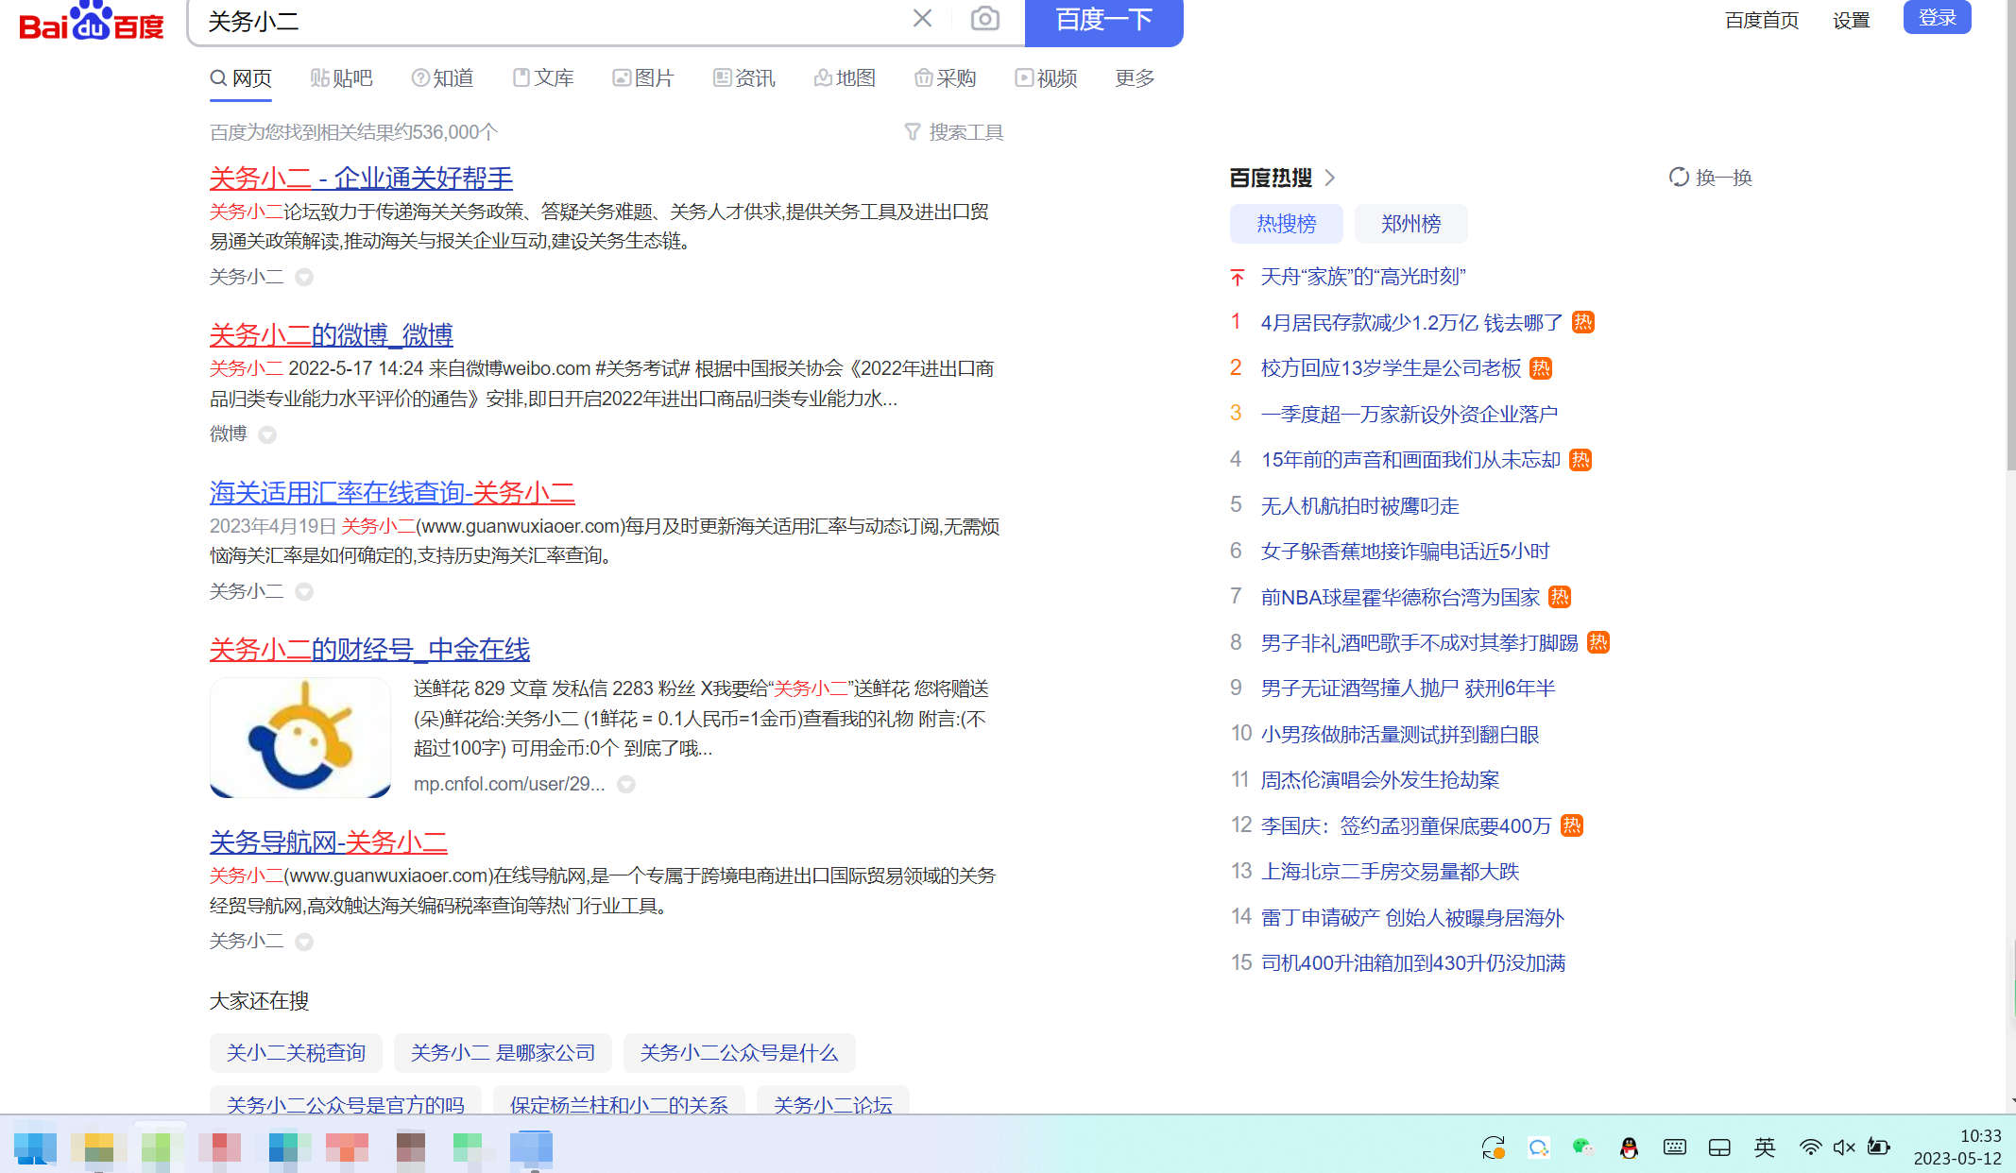This screenshot has height=1173, width=2016.
Task: Select the 郑州榜 tab
Action: [x=1410, y=224]
